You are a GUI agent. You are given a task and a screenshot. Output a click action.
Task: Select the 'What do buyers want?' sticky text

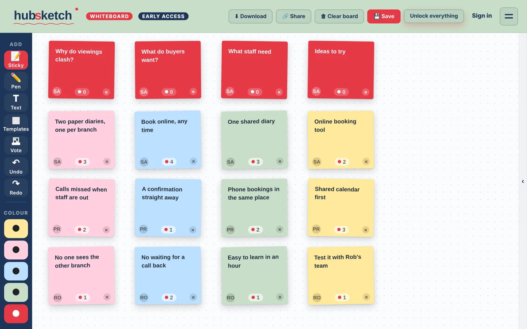[x=163, y=56]
